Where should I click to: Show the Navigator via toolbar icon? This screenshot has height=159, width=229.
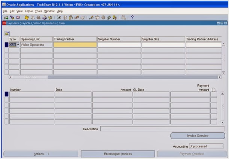point(18,18)
